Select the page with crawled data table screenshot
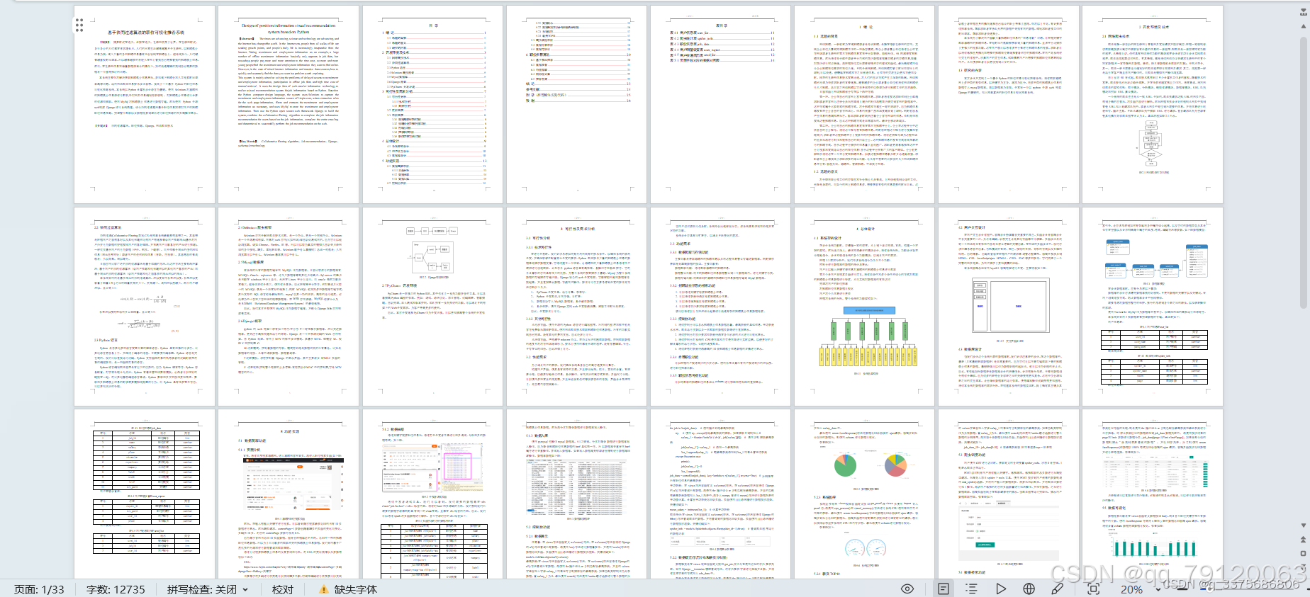The image size is (1310, 597). coord(576,494)
